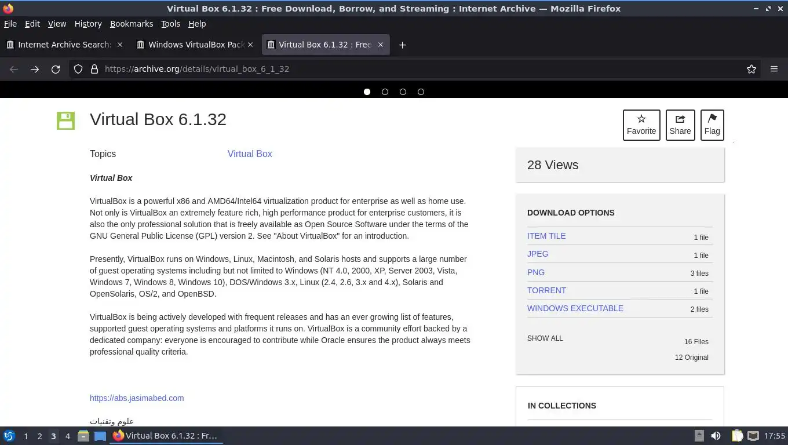788x445 pixels.
Task: Expand SHOW ALL download options
Action: tap(545, 338)
